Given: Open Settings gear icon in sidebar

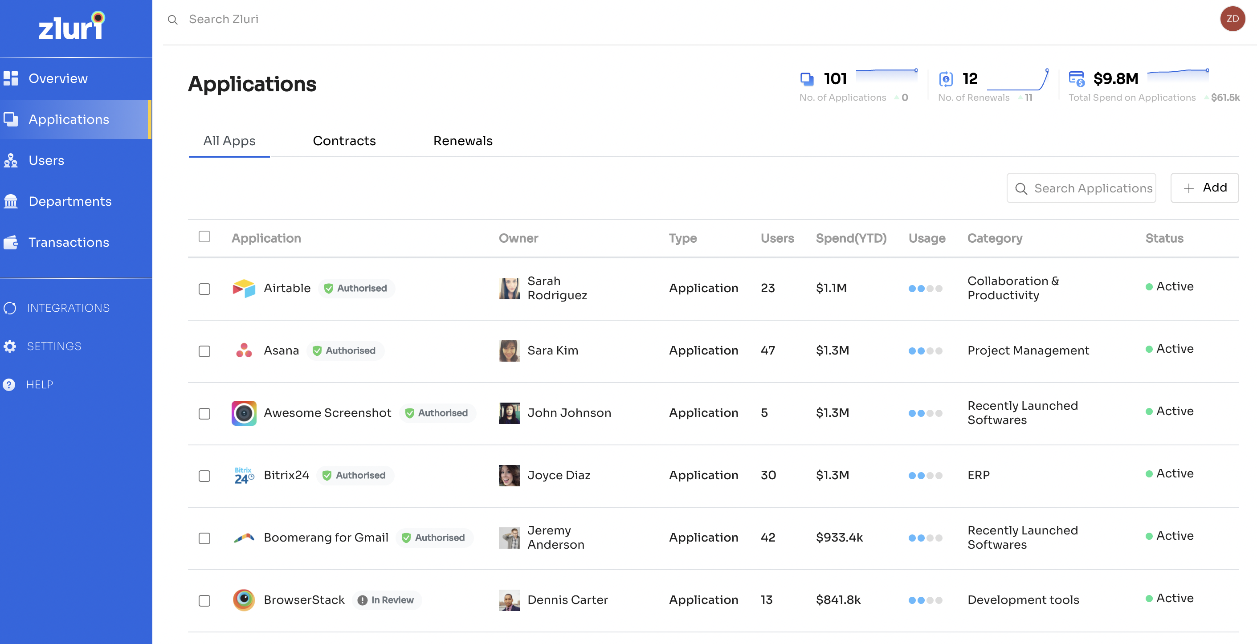Looking at the screenshot, I should pyautogui.click(x=10, y=346).
